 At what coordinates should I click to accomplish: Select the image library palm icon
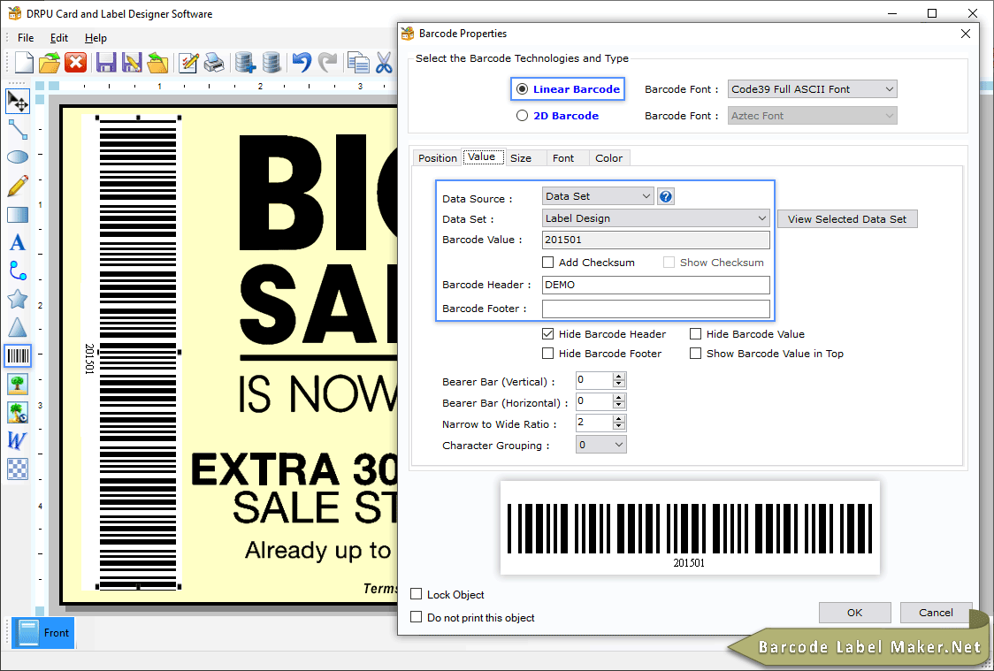click(18, 412)
